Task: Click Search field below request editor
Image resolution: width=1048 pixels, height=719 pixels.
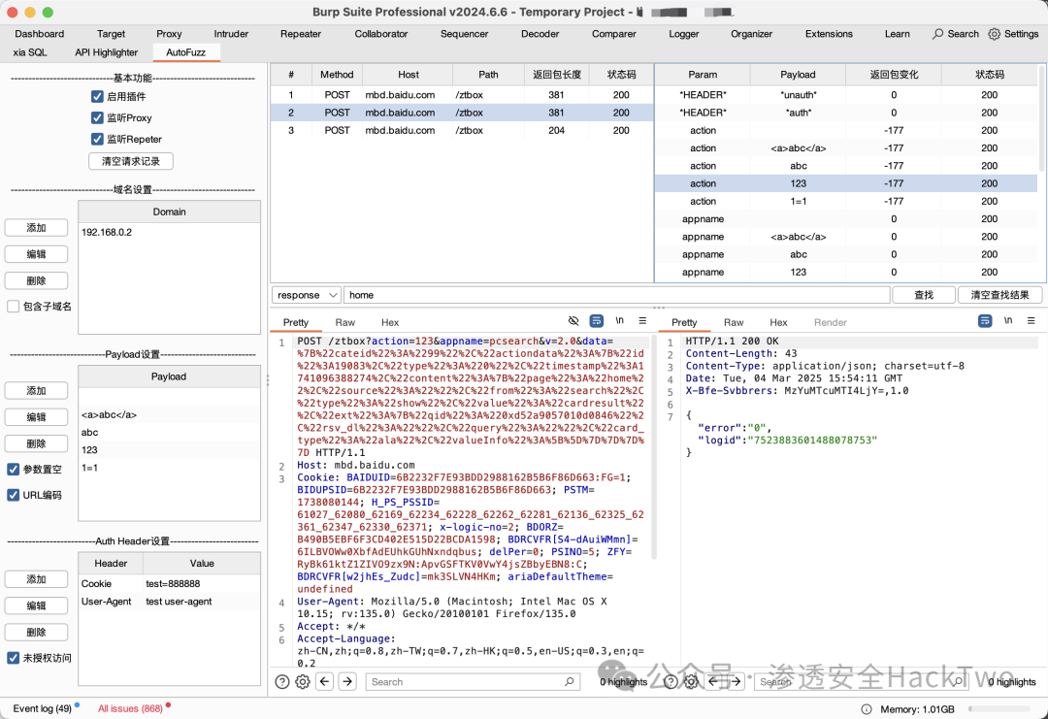Action: click(x=472, y=681)
